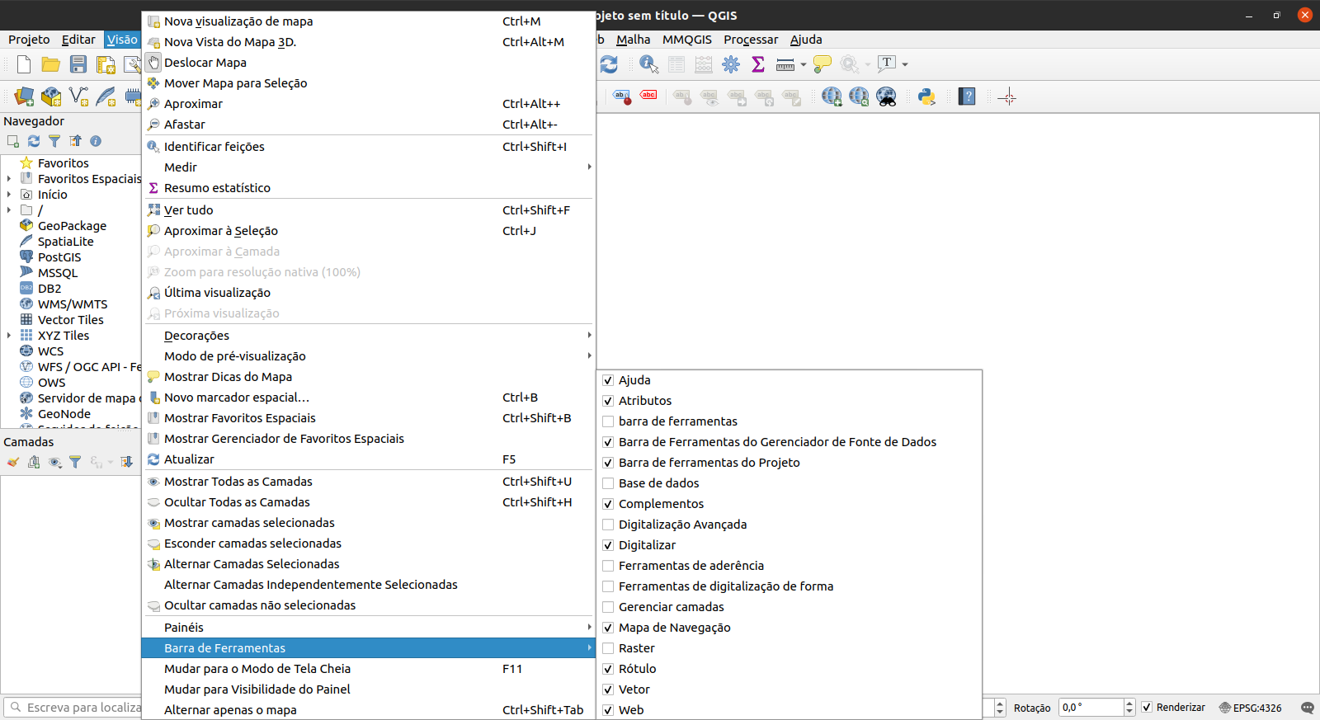1320x720 pixels.
Task: Click the Refresh arrows icon in the top toolbar
Action: coord(609,64)
